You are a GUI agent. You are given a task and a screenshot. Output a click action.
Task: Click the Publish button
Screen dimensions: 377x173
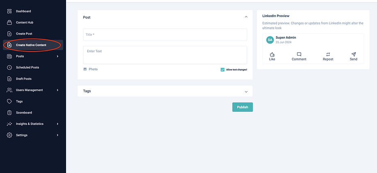coord(242,107)
